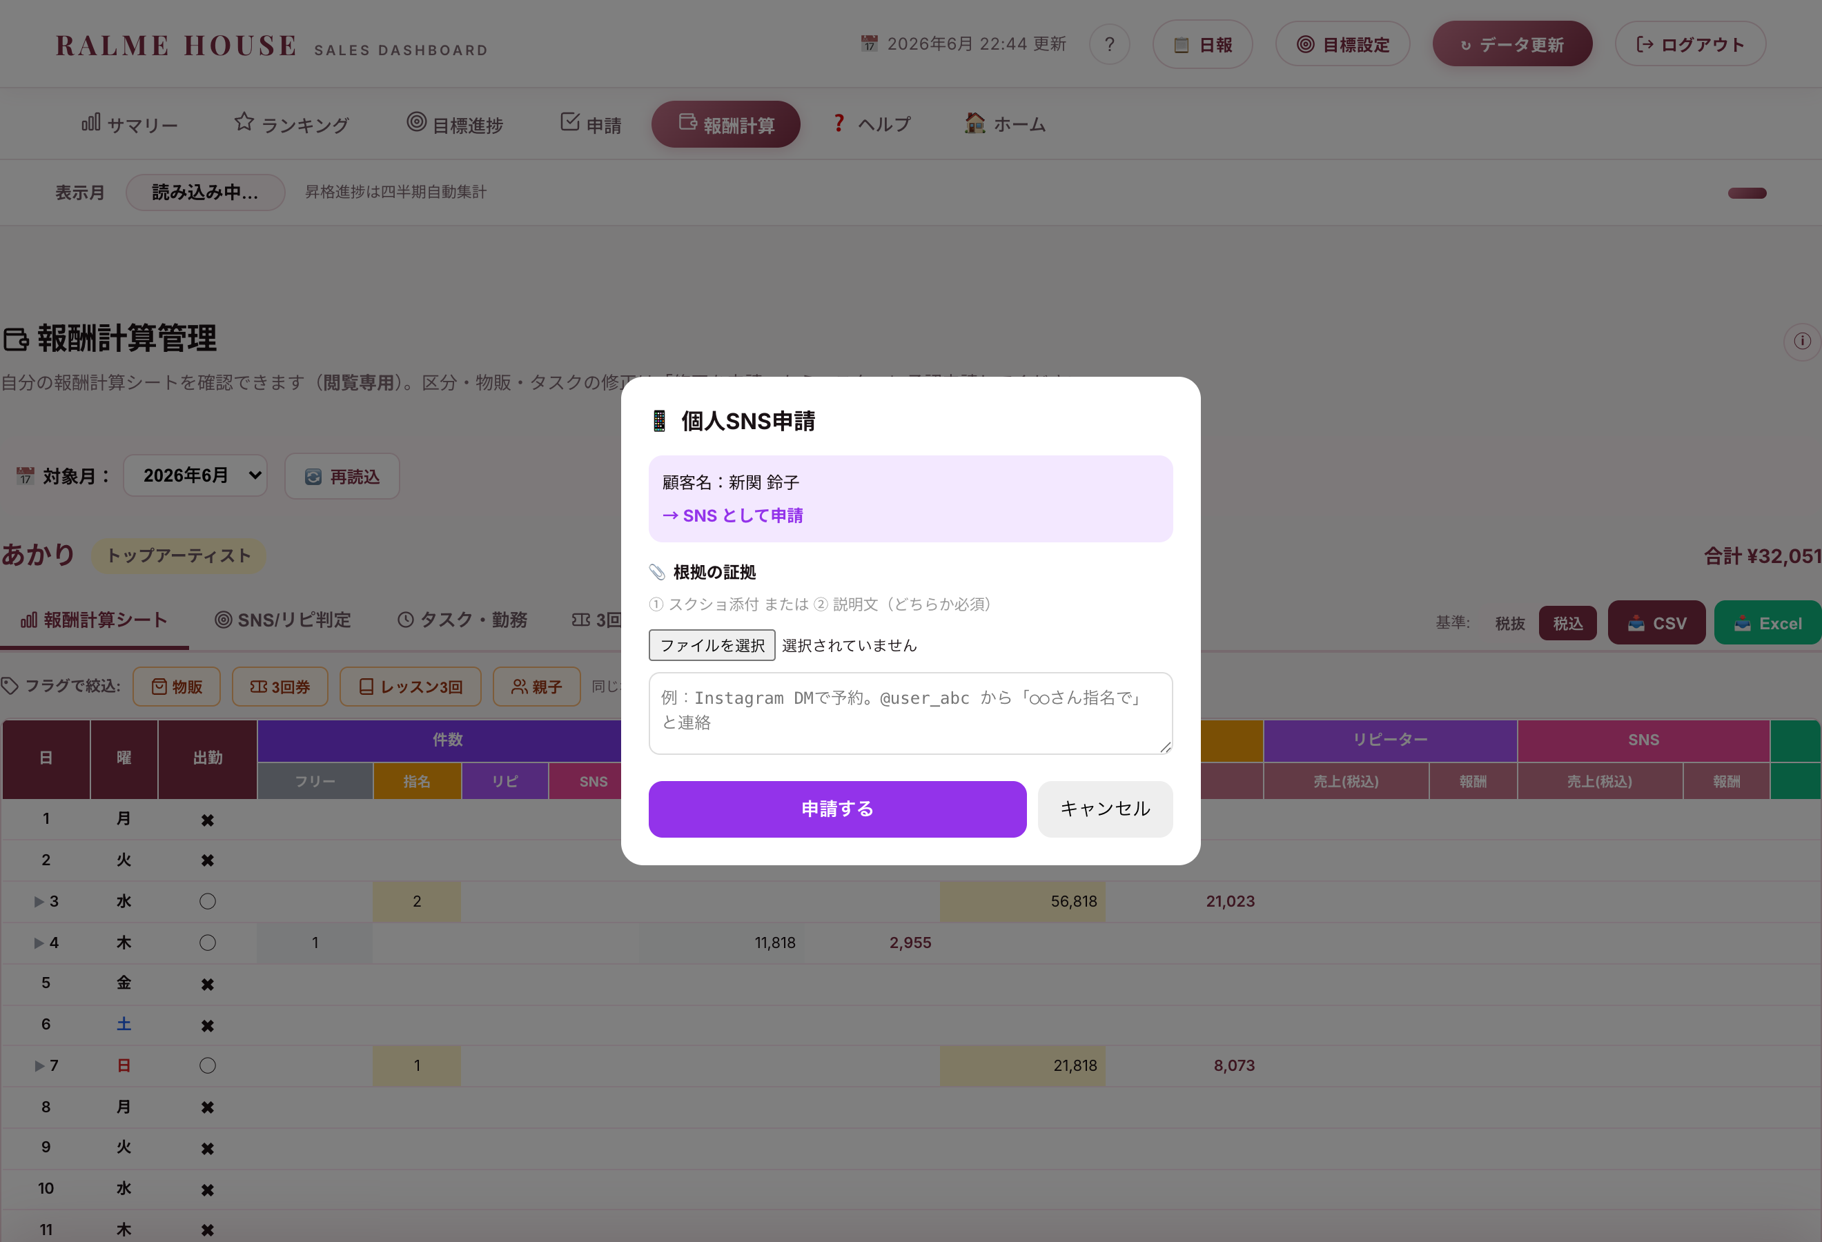Toggle the 3回券 flag filter
This screenshot has height=1242, width=1822.
(280, 687)
